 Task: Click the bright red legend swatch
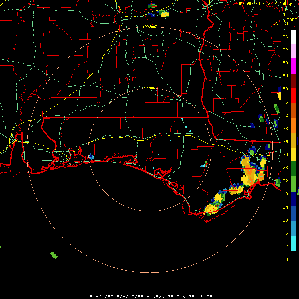tap(293, 96)
